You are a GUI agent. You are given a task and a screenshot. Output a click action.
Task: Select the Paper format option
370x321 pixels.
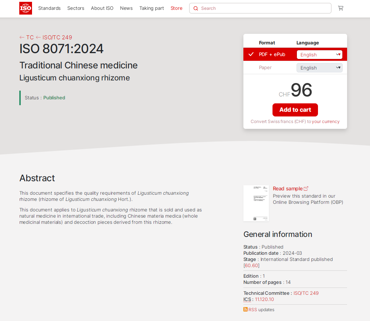point(265,68)
